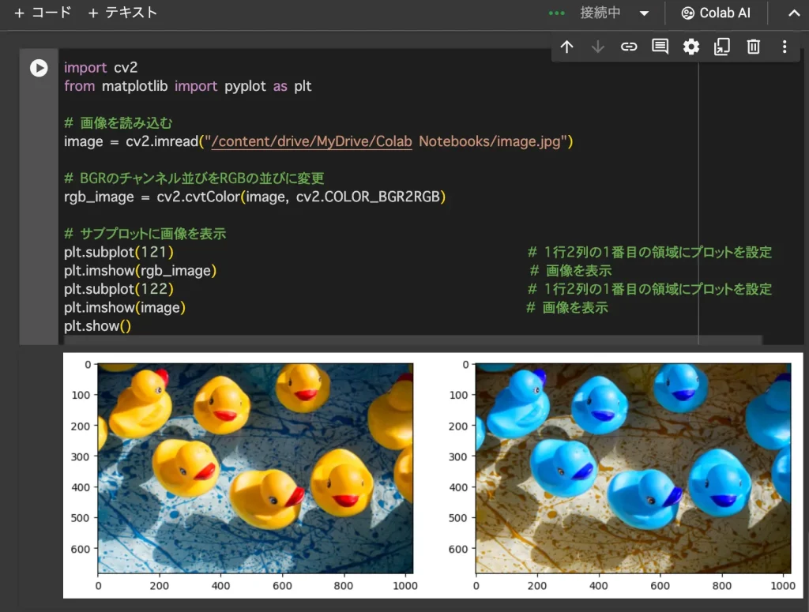The height and width of the screenshot is (612, 809).
Task: Click the move cell down arrow
Action: (598, 47)
